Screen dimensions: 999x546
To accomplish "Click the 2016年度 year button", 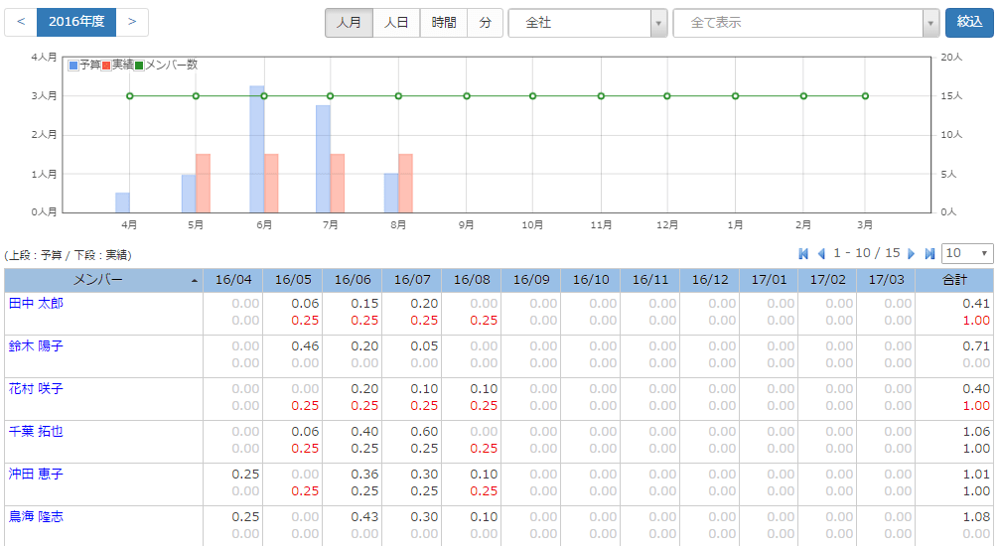I will pos(76,22).
